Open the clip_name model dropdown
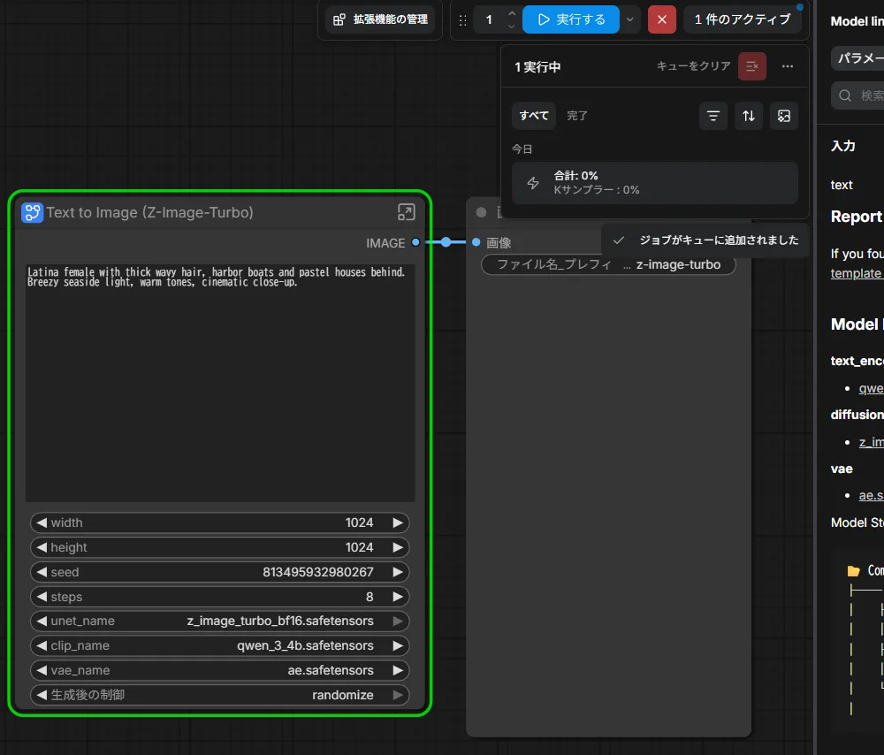Image resolution: width=884 pixels, height=755 pixels. click(220, 645)
